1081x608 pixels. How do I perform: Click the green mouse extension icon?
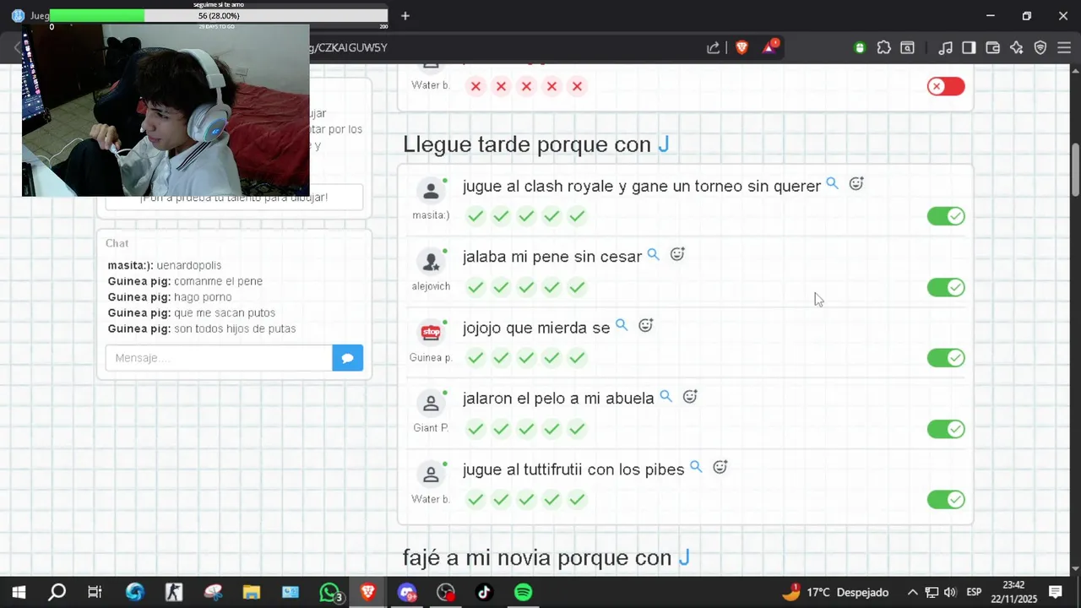point(860,48)
